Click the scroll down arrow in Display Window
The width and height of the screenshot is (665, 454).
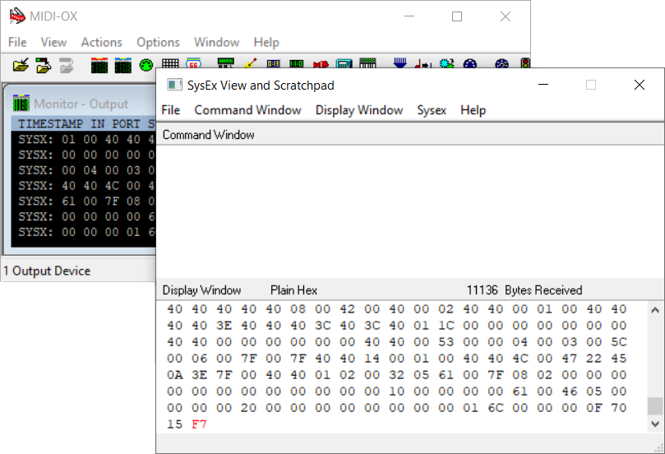coord(655,424)
